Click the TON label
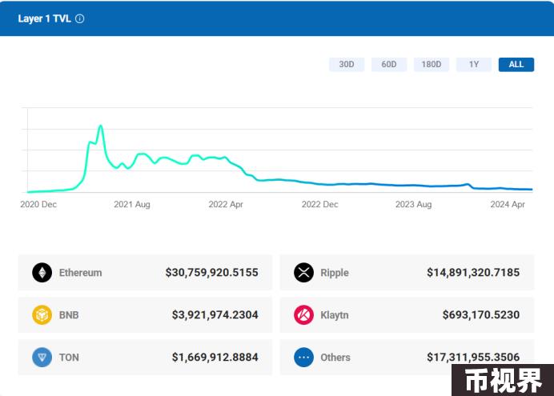 (69, 358)
